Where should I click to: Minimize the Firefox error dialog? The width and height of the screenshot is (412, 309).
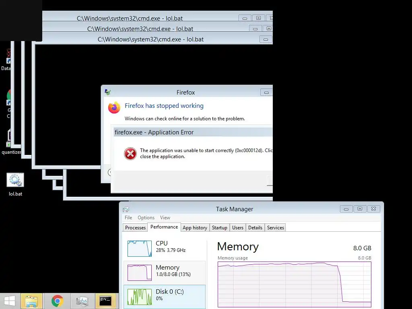[266, 93]
